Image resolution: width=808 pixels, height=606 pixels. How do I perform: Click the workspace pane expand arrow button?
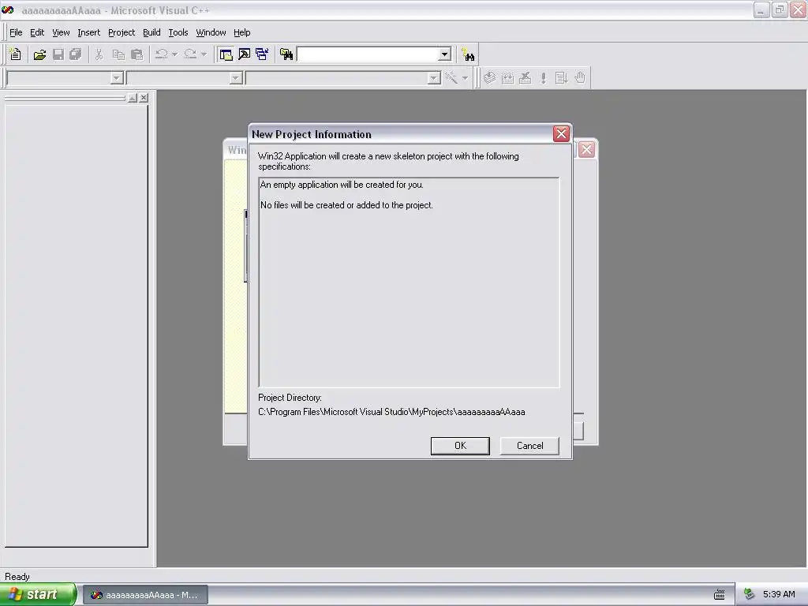(133, 97)
